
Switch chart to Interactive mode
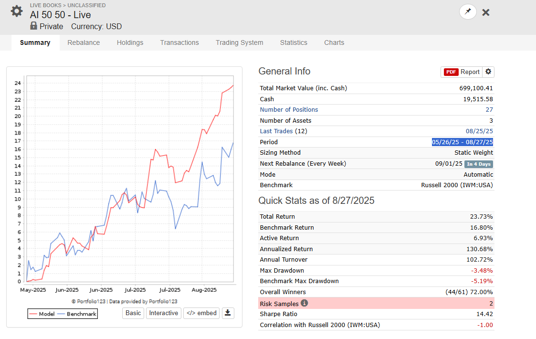click(163, 313)
